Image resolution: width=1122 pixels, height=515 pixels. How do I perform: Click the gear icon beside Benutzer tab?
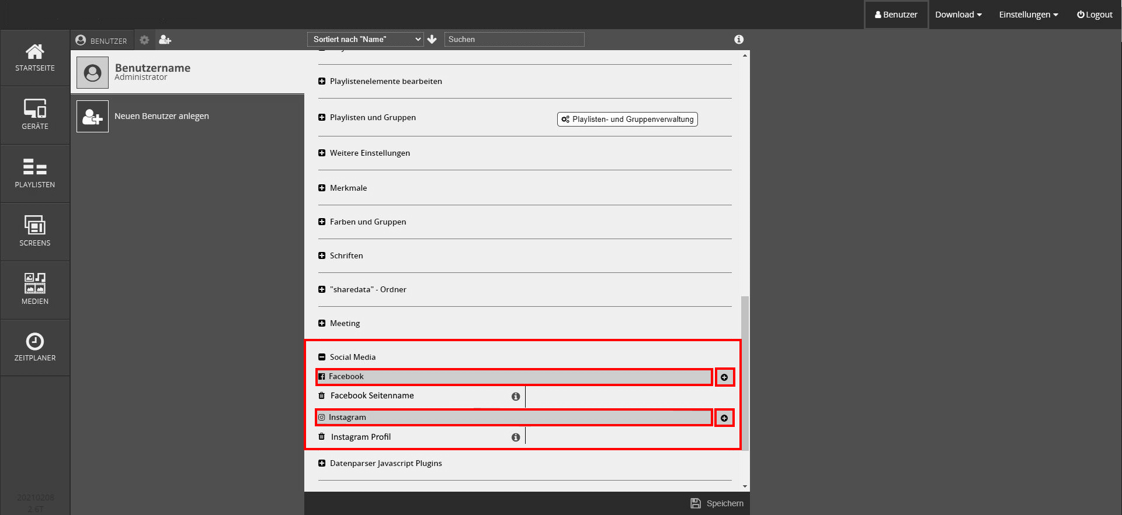click(144, 40)
